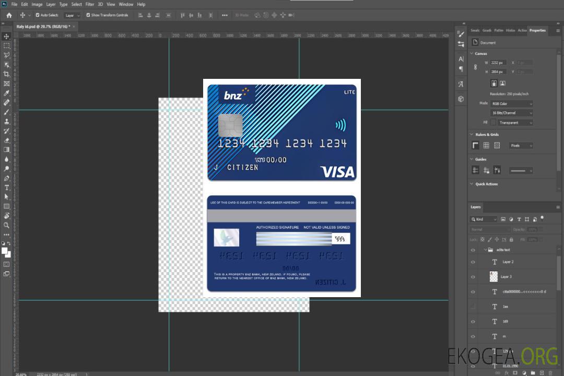The height and width of the screenshot is (376, 564).
Task: Select the Move tool in the toolbox
Action: (x=6, y=37)
